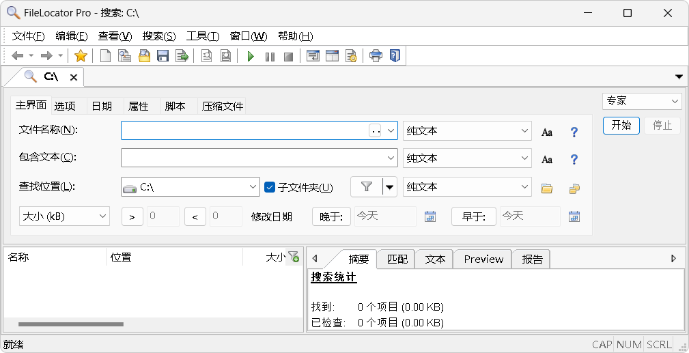Expand the 文件名称 history dropdown
Screen dimensions: 689x353
[391, 131]
